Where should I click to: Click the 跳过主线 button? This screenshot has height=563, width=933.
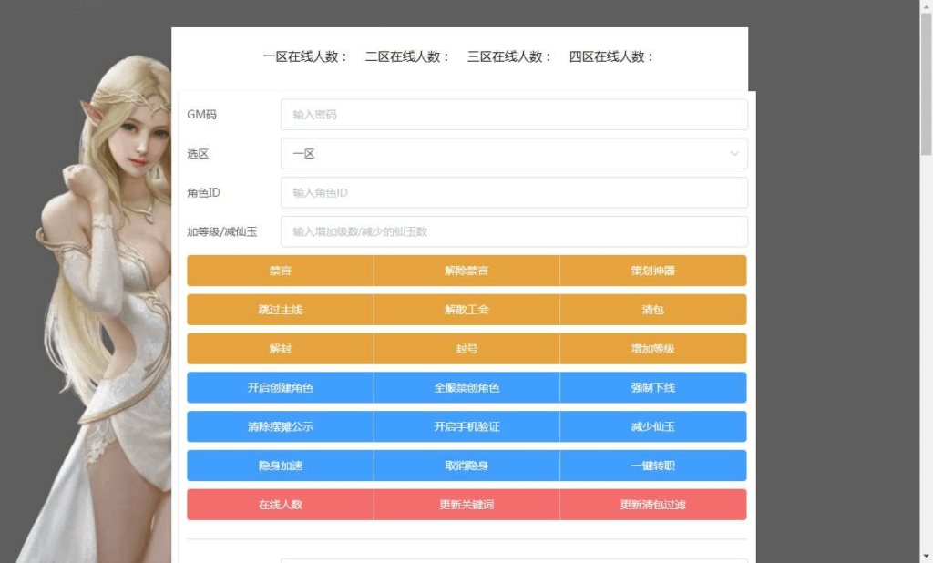click(280, 310)
